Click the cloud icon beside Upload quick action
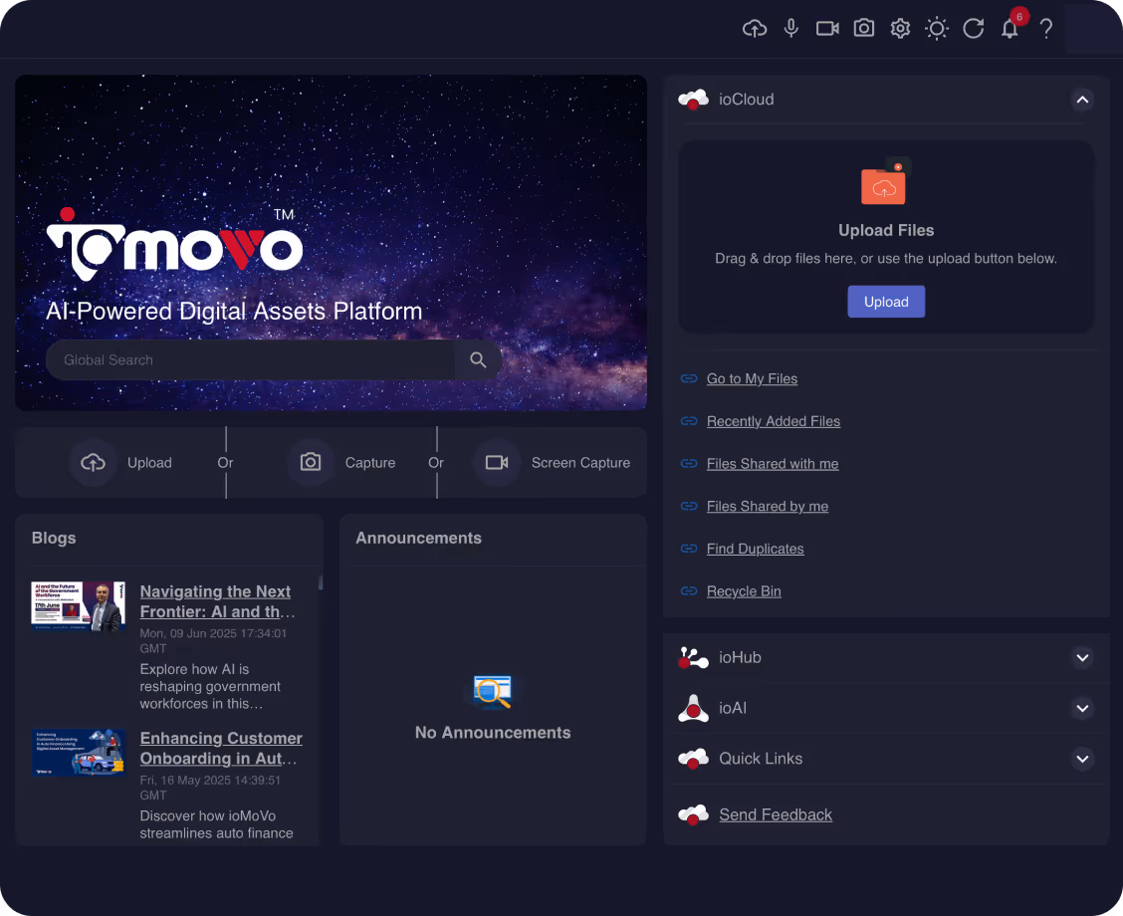This screenshot has width=1123, height=916. [94, 463]
